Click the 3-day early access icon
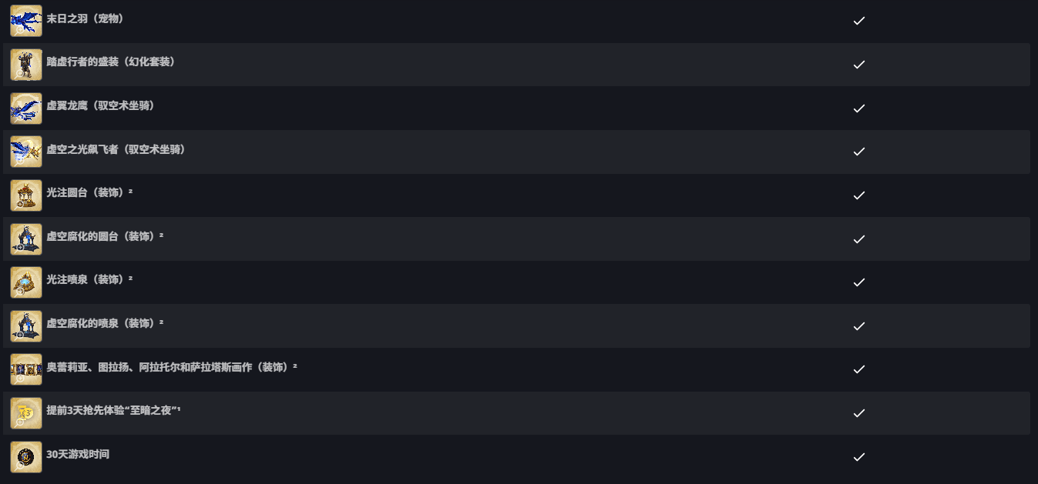The width and height of the screenshot is (1038, 484). (x=25, y=413)
